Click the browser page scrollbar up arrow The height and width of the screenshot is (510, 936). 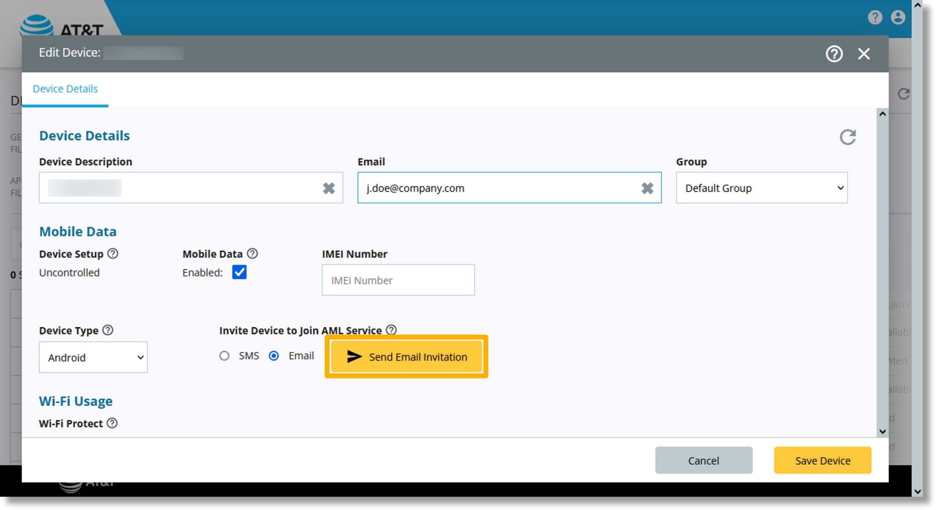point(917,5)
